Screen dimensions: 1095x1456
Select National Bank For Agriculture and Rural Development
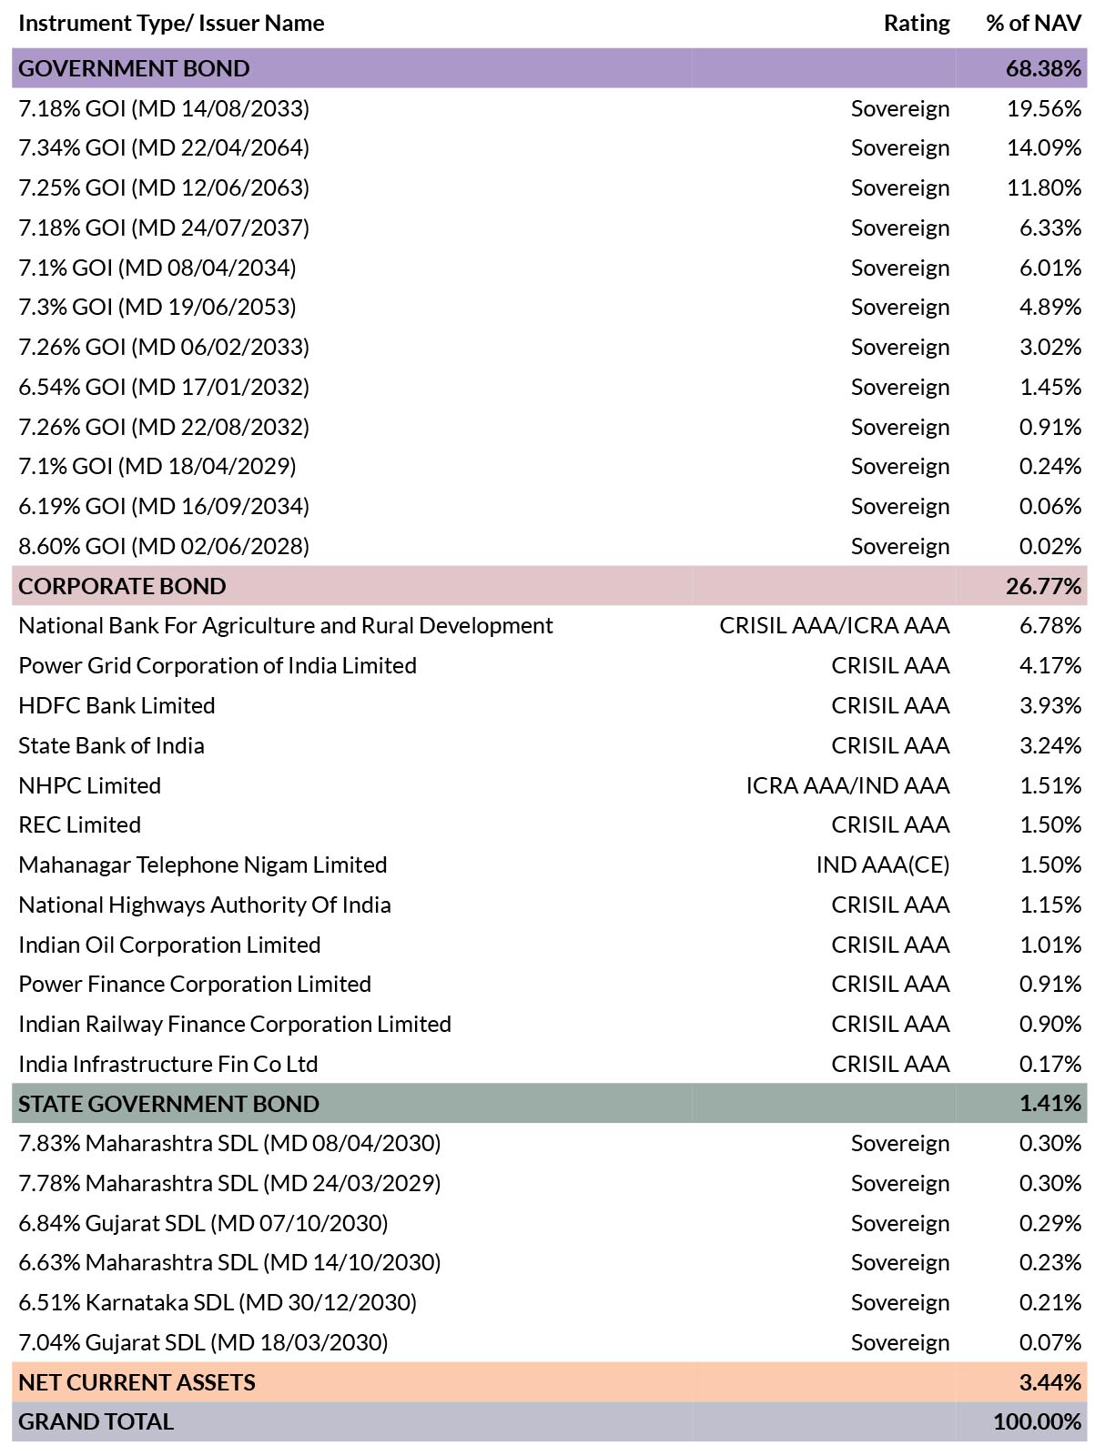(x=285, y=626)
